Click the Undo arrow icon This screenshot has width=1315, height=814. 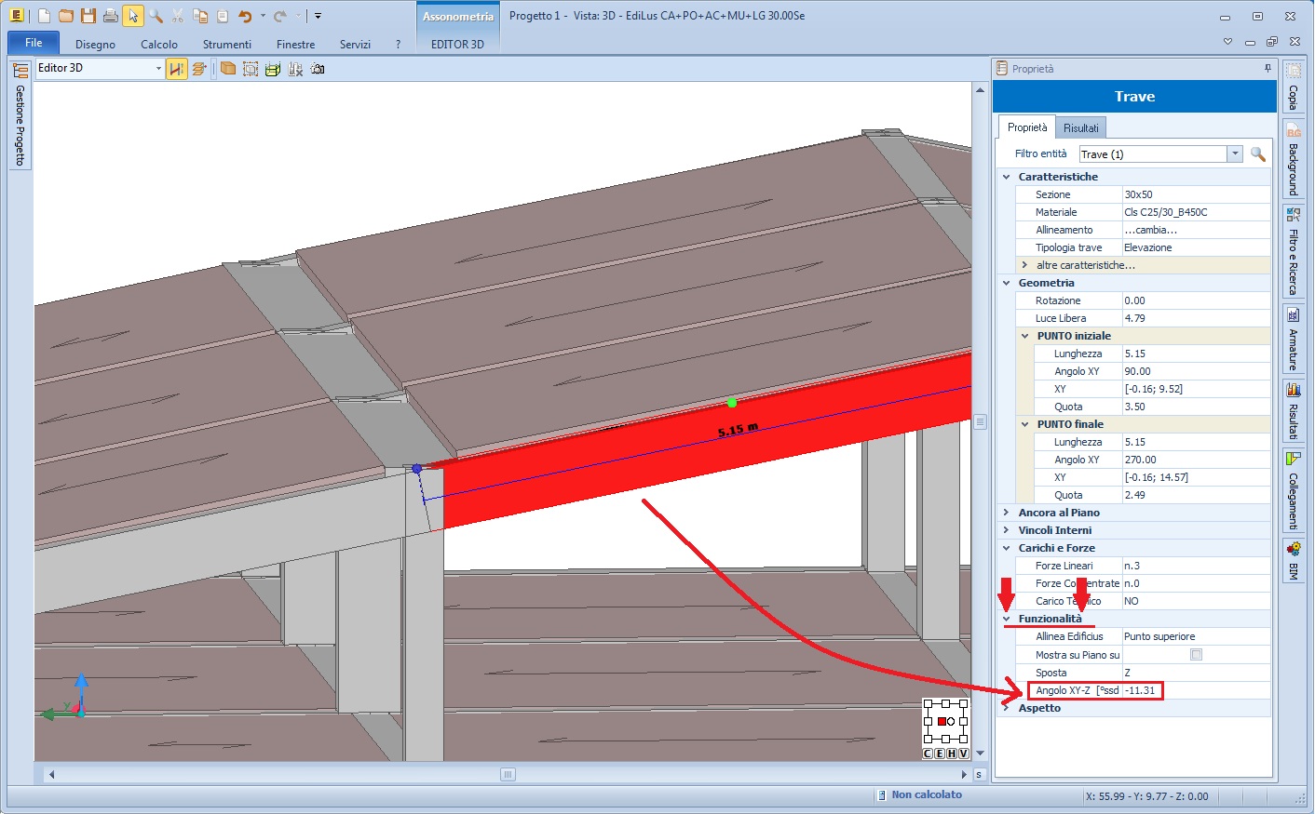pyautogui.click(x=245, y=16)
